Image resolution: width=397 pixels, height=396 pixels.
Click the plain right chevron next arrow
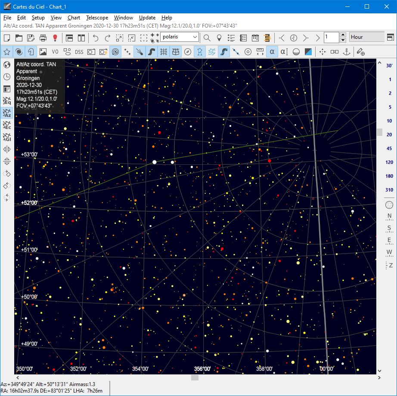317,38
